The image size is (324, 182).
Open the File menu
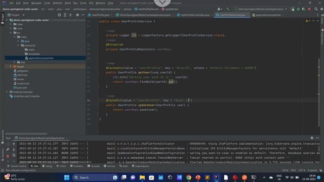pos(11,3)
